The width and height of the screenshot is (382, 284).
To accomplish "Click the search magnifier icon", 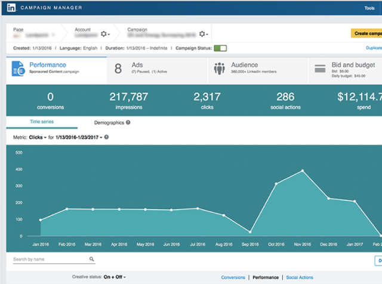I will (91, 259).
